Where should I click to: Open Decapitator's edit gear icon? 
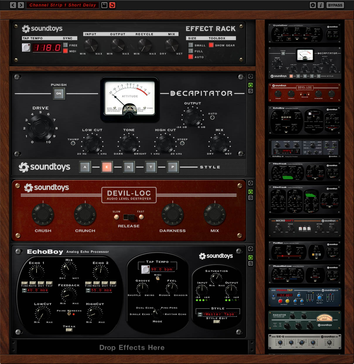click(250, 76)
